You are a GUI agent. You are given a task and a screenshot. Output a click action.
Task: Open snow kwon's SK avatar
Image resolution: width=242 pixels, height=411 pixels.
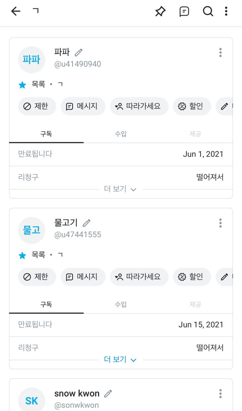pyautogui.click(x=32, y=400)
